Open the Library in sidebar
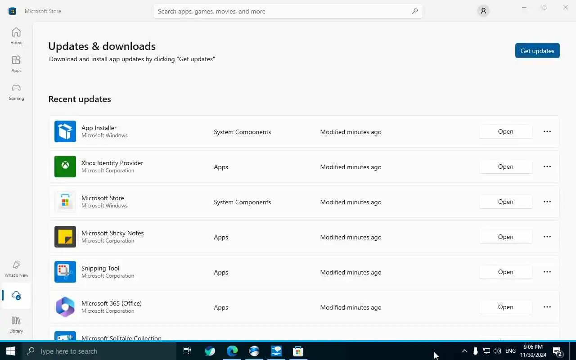 click(x=16, y=324)
